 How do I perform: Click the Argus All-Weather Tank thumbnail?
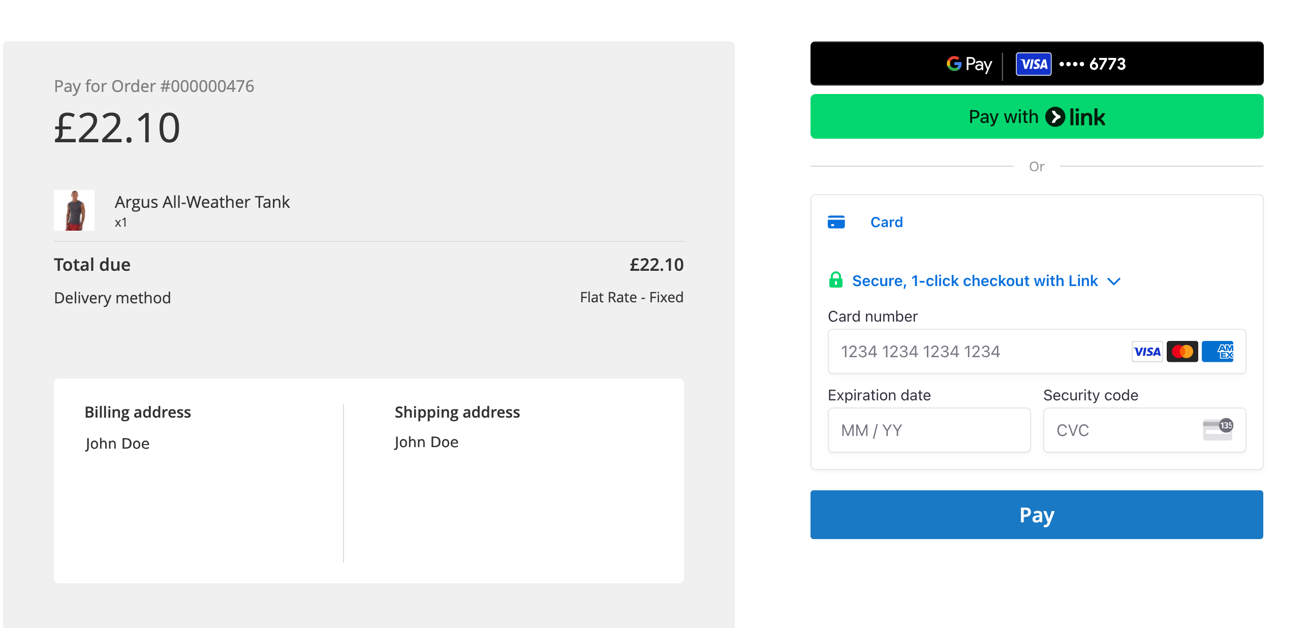tap(74, 210)
